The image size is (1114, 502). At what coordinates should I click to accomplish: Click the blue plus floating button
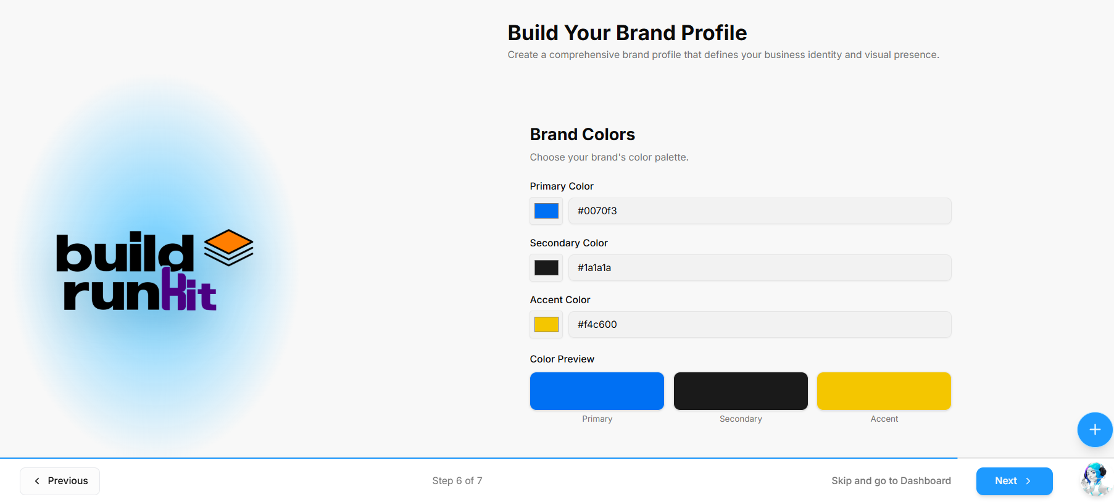(1095, 430)
